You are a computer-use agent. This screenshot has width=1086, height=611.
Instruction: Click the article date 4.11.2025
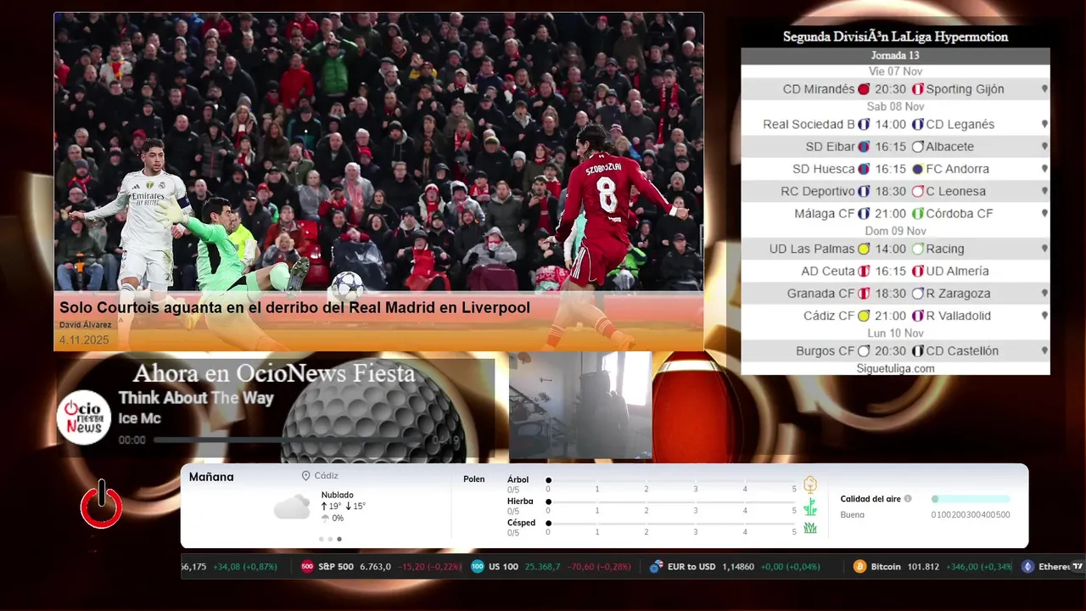coord(84,339)
